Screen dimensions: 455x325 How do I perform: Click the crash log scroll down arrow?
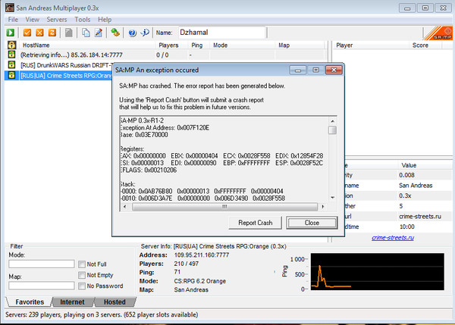[x=333, y=198]
